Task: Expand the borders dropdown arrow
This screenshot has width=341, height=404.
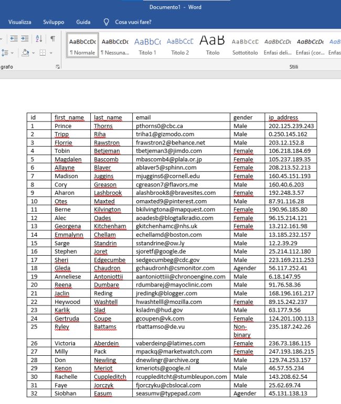Action: click(51, 52)
